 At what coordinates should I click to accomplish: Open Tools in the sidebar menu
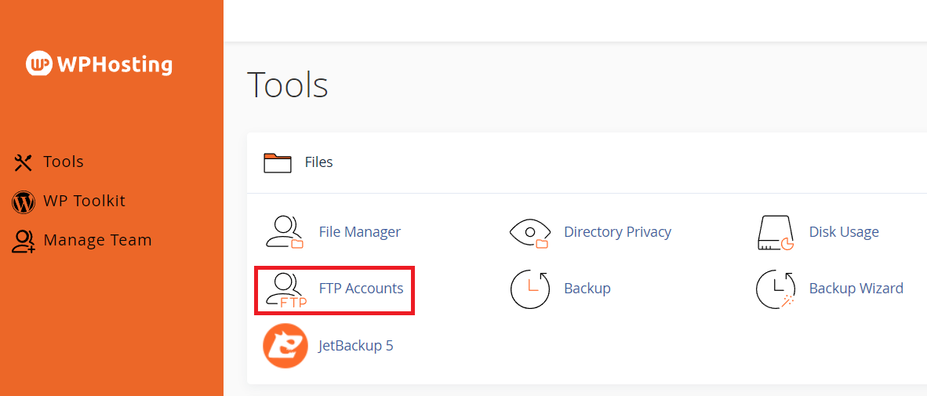64,162
